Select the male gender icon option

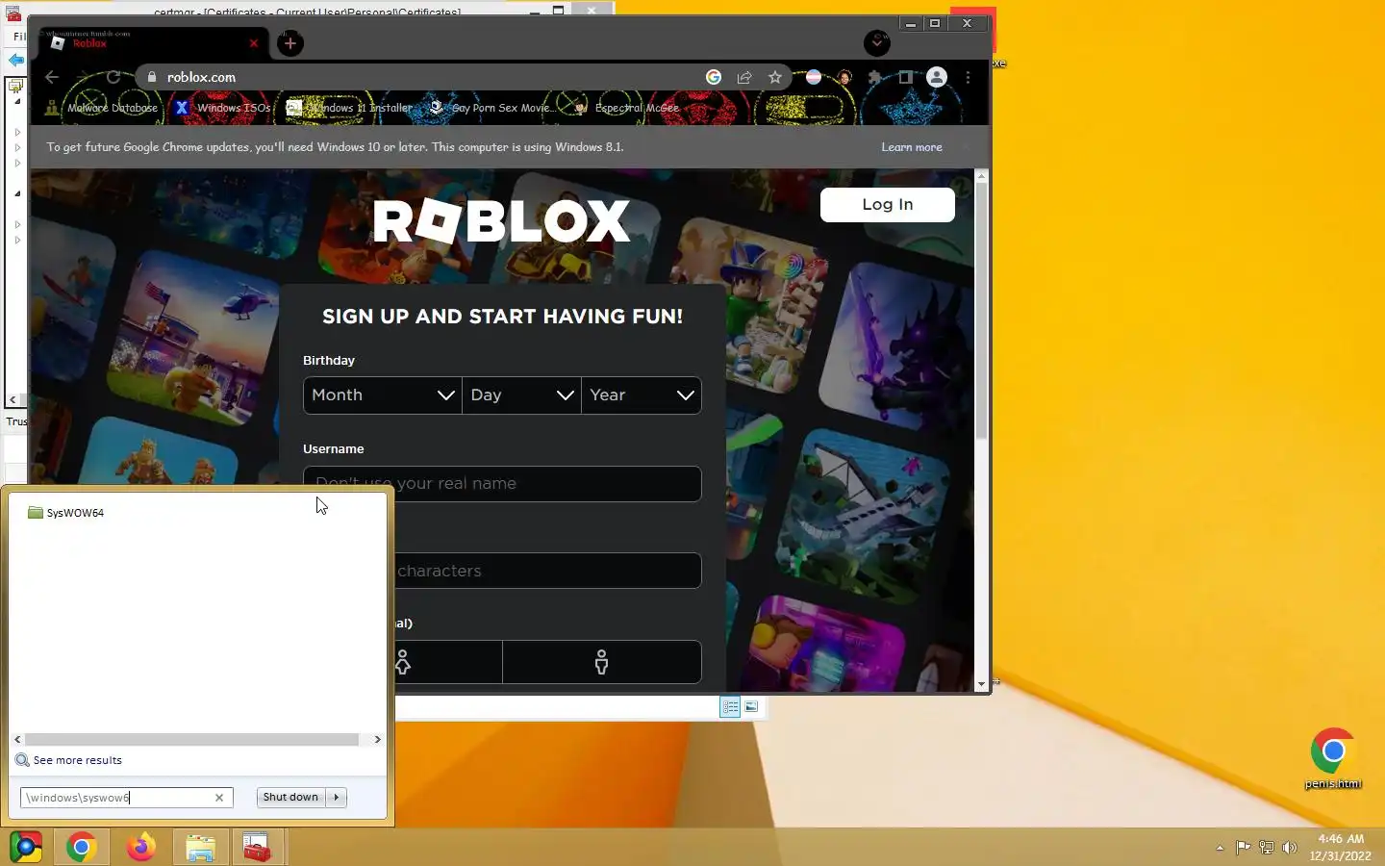coord(601,662)
